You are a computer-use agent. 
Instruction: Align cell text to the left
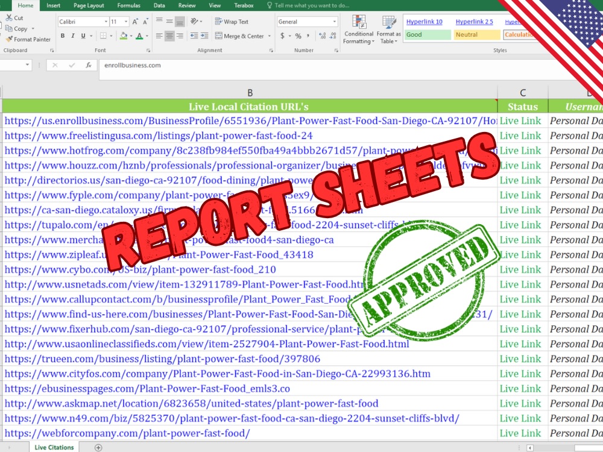159,36
